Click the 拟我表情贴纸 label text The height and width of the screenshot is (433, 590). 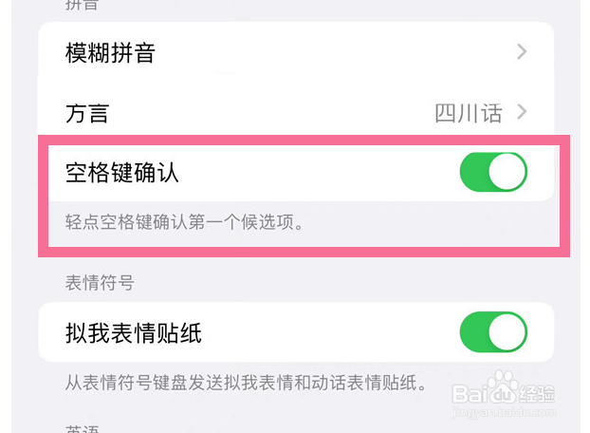(x=134, y=333)
